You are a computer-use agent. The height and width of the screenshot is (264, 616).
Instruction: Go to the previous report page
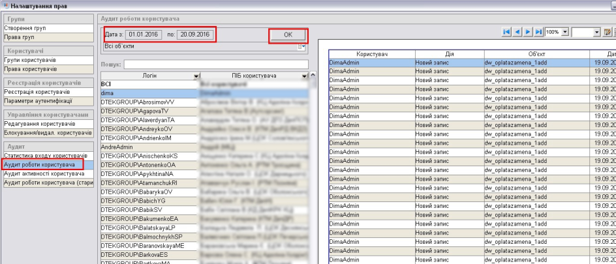click(x=517, y=32)
